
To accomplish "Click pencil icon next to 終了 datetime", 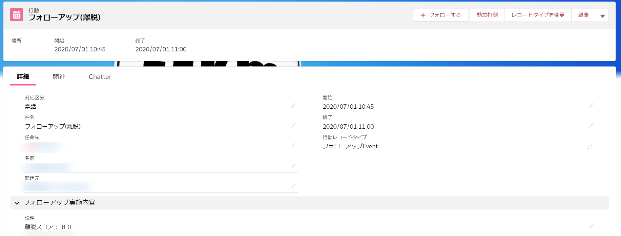I will coord(591,126).
